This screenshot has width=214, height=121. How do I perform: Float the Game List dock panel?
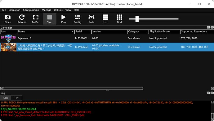(208, 27)
